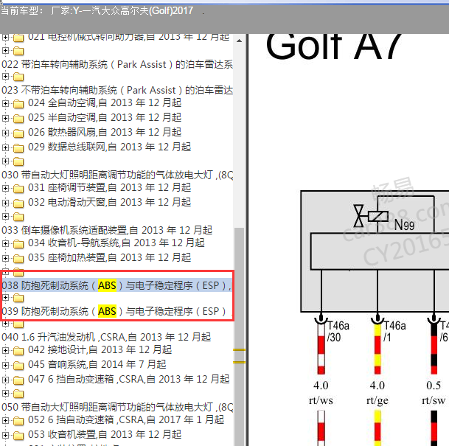This screenshot has width=449, height=446.
Task: Click folder icon of 045 音响系统
Action: click(x=18, y=365)
